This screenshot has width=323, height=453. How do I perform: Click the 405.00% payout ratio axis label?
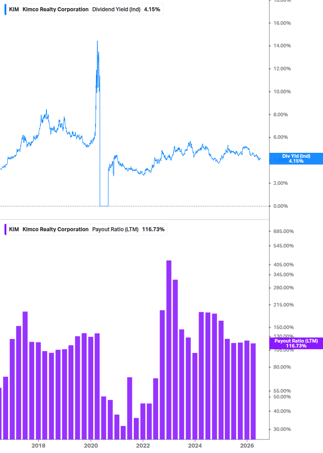pyautogui.click(x=283, y=265)
